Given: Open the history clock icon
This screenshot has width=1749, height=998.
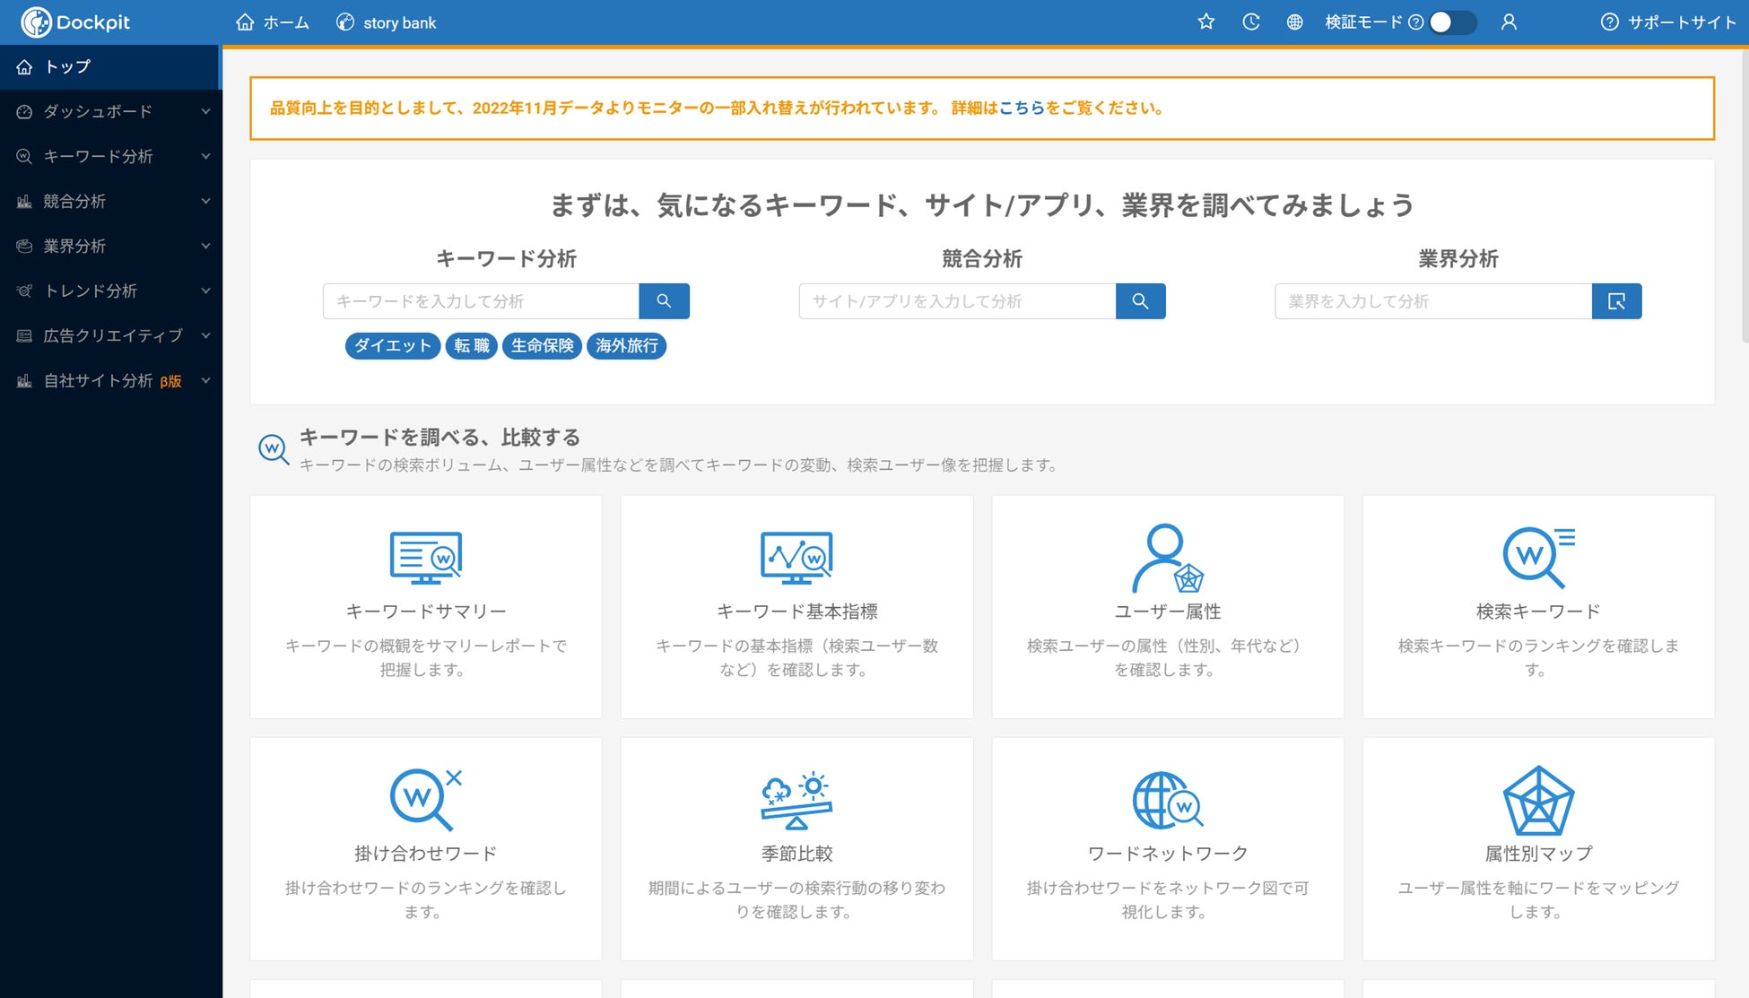Looking at the screenshot, I should click(x=1250, y=22).
